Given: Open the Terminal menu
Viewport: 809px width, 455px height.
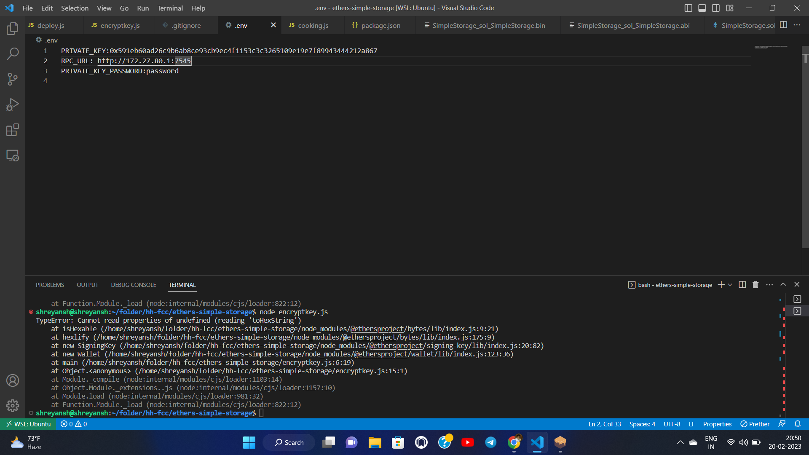Looking at the screenshot, I should [170, 8].
